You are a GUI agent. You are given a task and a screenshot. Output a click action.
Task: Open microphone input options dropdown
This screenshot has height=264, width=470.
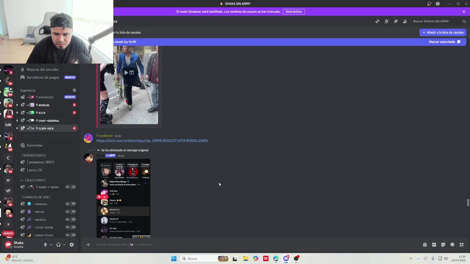coord(51,245)
